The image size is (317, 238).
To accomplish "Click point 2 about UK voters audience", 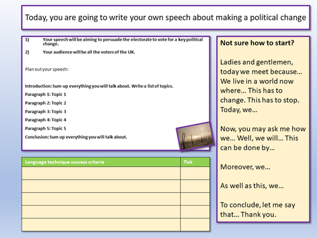I will pos(80,52).
